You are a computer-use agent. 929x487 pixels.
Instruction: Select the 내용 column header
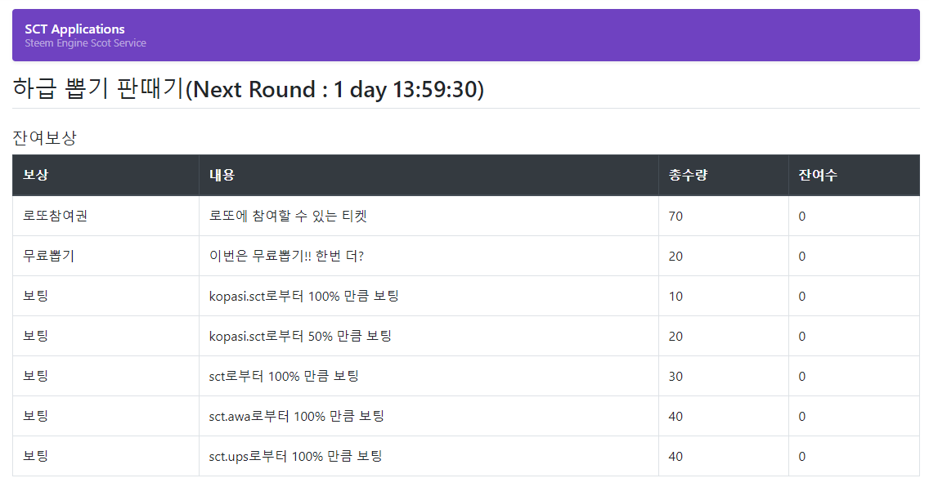[222, 175]
